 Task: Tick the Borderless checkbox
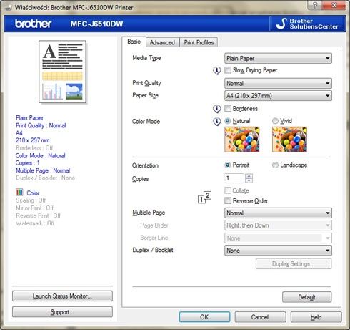228,108
